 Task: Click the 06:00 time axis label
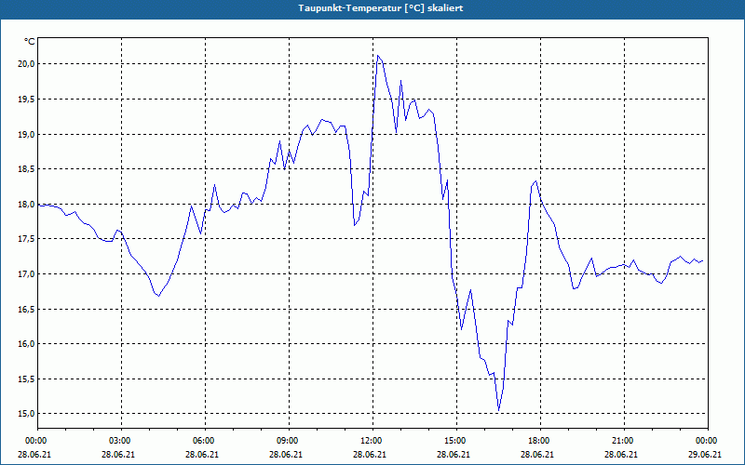[205, 441]
